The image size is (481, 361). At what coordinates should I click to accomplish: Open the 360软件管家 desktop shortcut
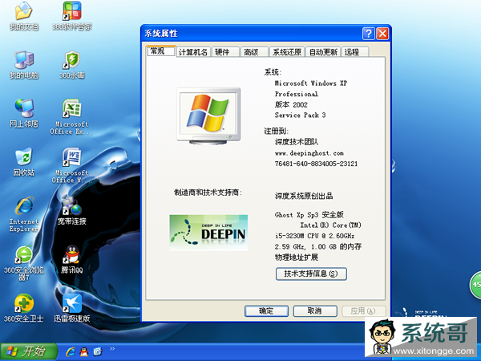(72, 15)
